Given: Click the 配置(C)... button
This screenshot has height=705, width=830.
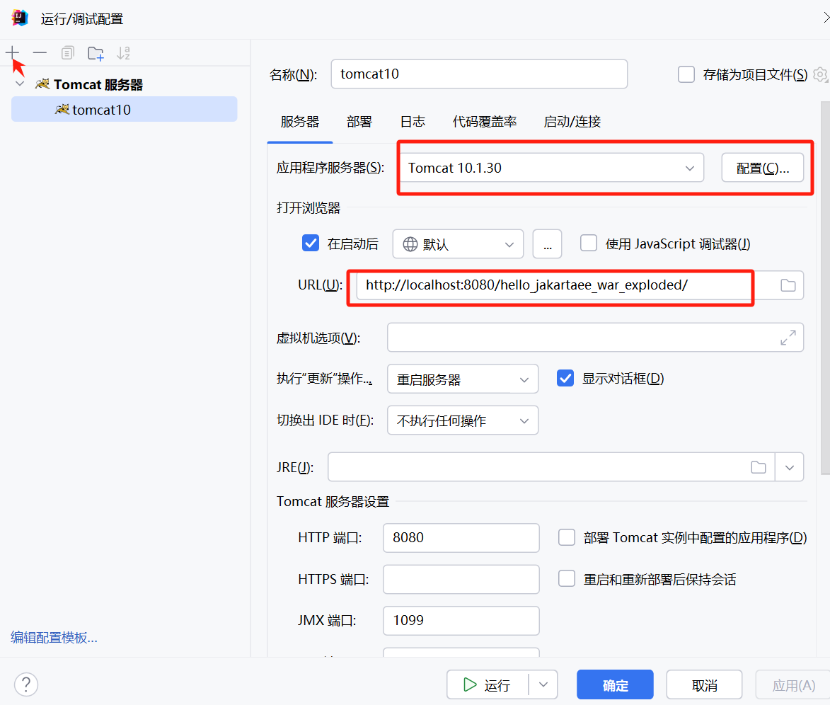Looking at the screenshot, I should point(762,167).
